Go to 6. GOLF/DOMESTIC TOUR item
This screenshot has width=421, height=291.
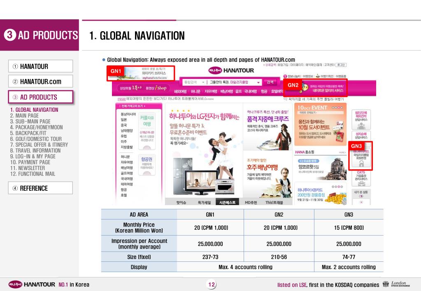click(x=36, y=139)
